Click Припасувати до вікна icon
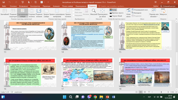 coord(102,11)
